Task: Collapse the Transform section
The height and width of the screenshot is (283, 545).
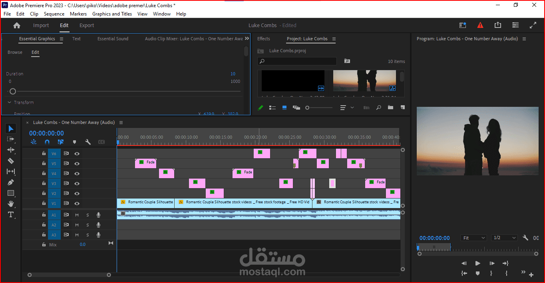Action: (9, 102)
